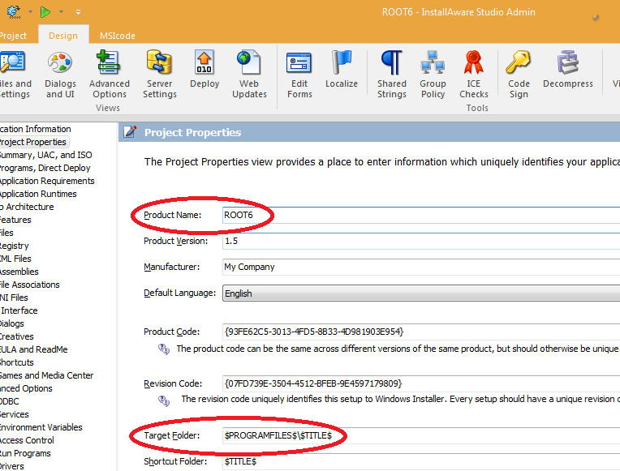This screenshot has height=471, width=620.
Task: Click the Product Version input field
Action: click(421, 241)
